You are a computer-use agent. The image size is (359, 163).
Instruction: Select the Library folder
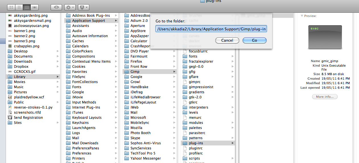33,77
